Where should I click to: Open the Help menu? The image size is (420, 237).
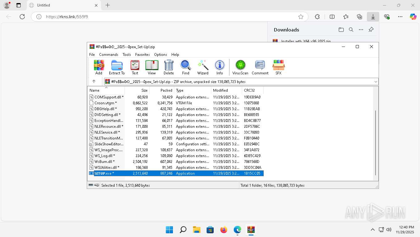[x=175, y=55]
